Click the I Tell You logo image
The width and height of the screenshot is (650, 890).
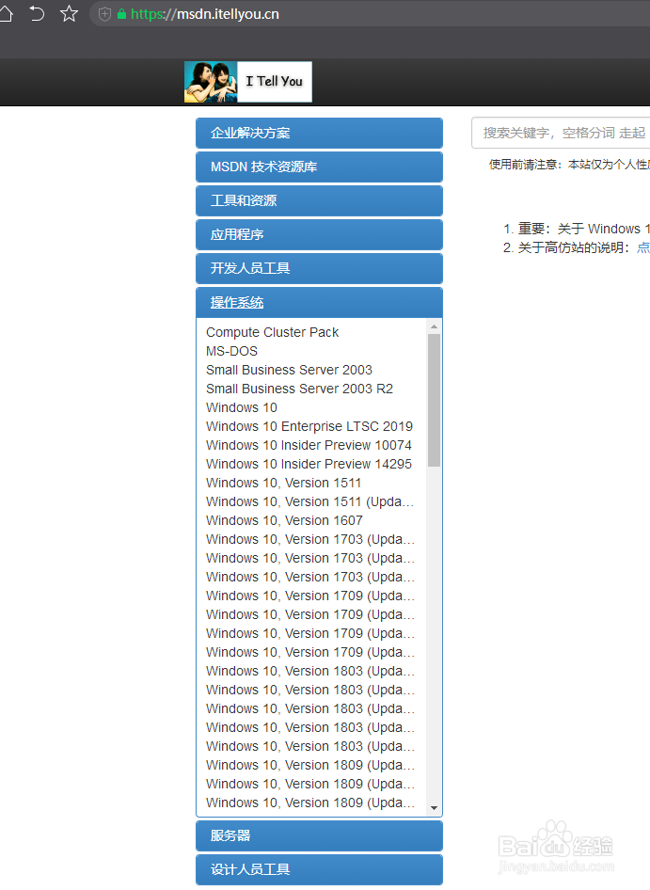pos(248,82)
